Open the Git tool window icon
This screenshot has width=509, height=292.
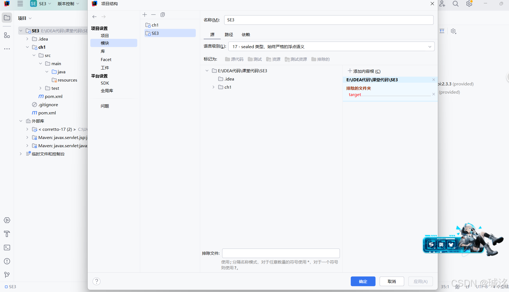click(x=7, y=274)
